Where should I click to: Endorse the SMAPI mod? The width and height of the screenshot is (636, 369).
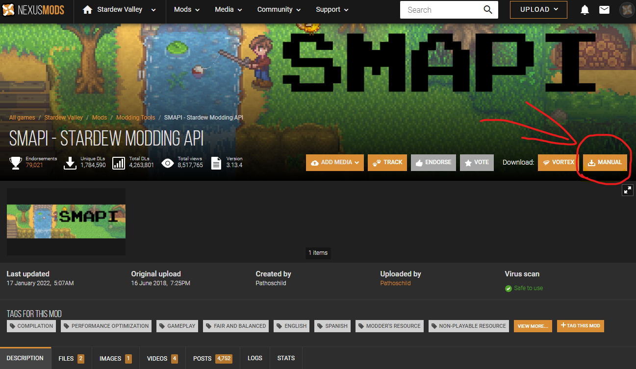pyautogui.click(x=433, y=163)
